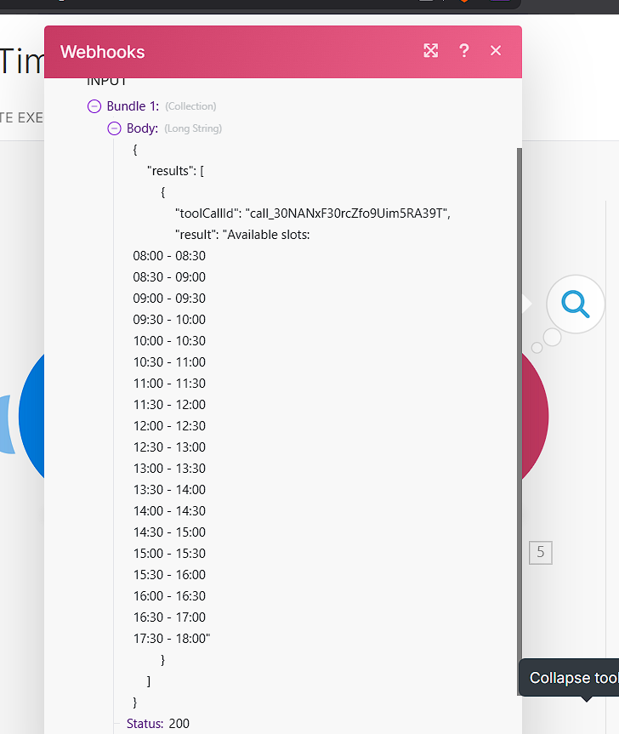Screen dimensions: 619x734
Task: Collapse the Body long string
Action: [x=114, y=128]
